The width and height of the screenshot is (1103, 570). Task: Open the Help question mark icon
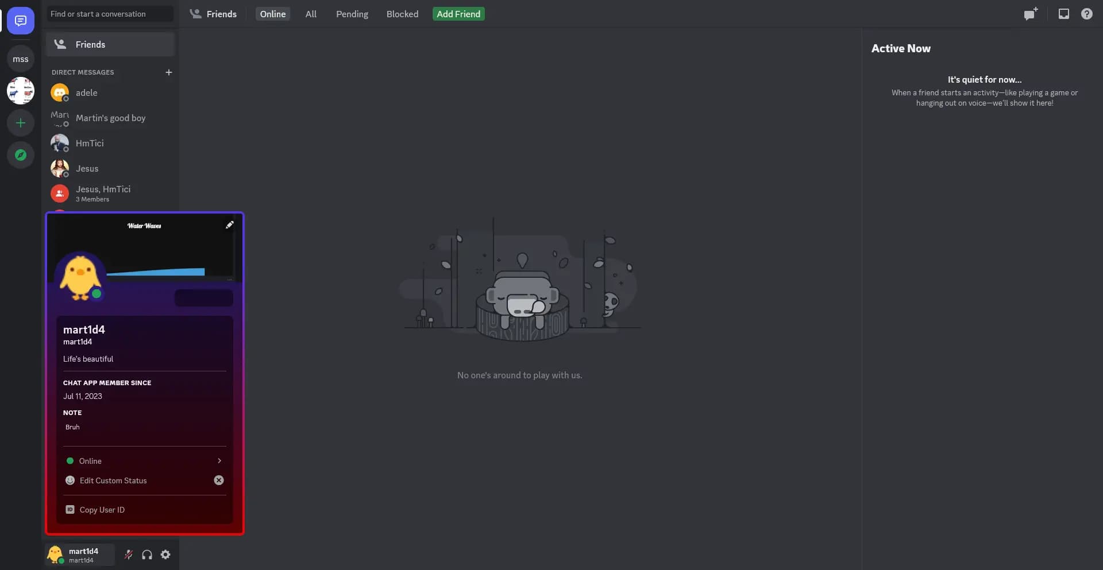point(1086,14)
